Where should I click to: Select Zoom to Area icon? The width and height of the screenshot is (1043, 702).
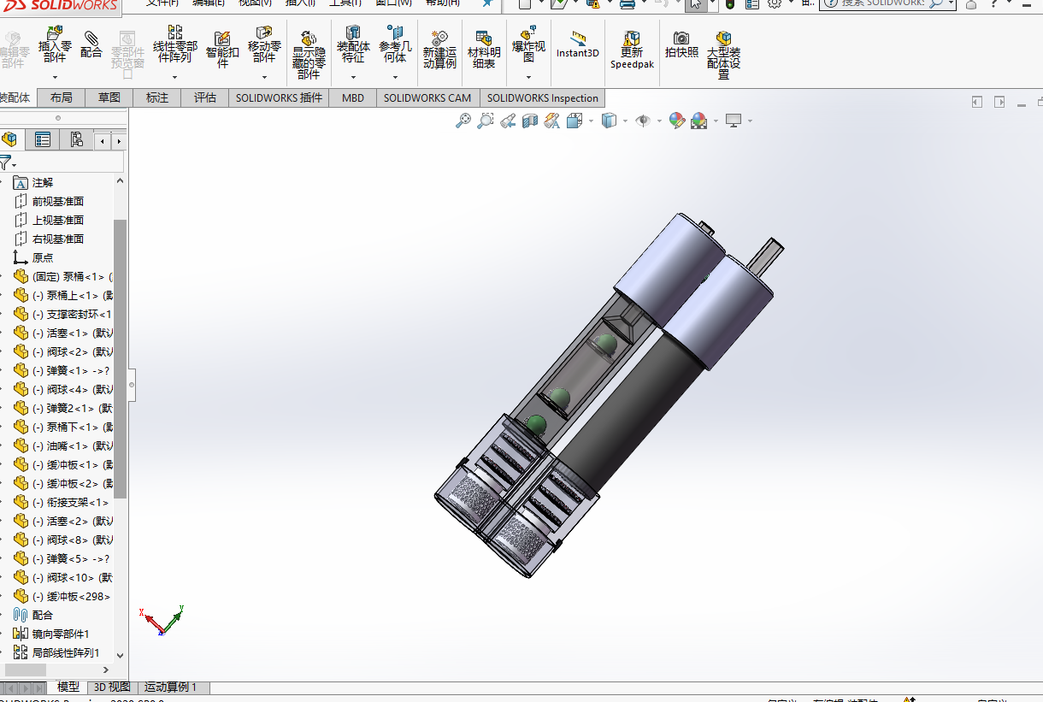point(486,121)
